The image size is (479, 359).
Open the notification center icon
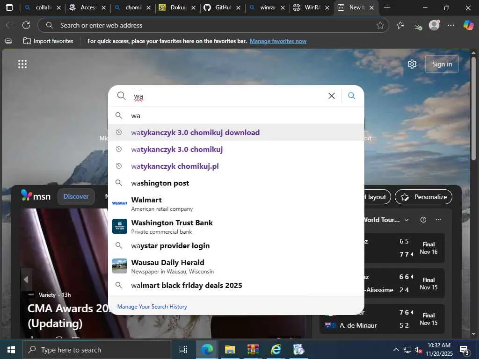click(464, 350)
